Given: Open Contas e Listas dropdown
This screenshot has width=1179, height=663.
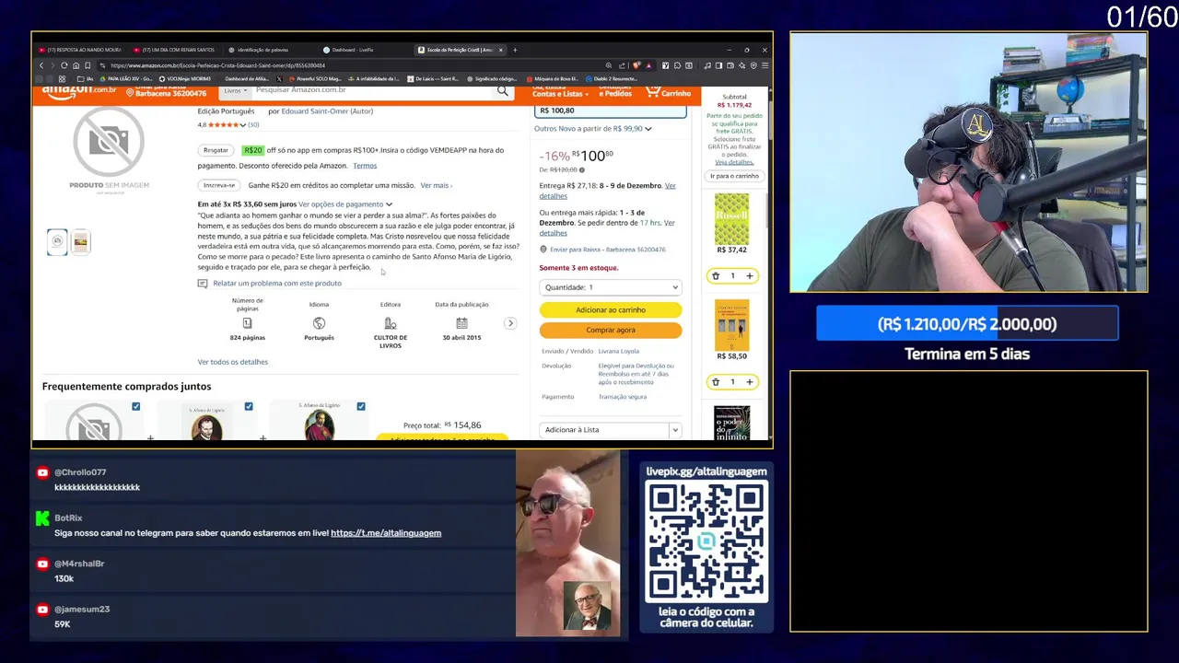Looking at the screenshot, I should click(560, 94).
